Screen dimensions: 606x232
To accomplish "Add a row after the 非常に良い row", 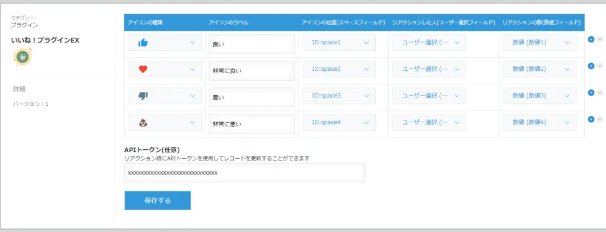I will click(x=591, y=66).
